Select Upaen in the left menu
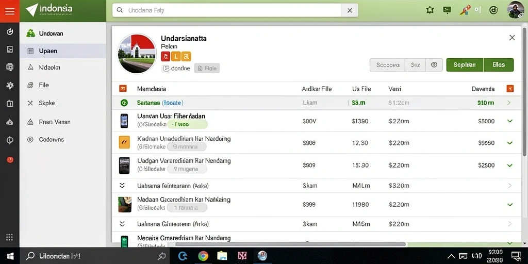Image resolution: width=528 pixels, height=264 pixels. coord(62,51)
